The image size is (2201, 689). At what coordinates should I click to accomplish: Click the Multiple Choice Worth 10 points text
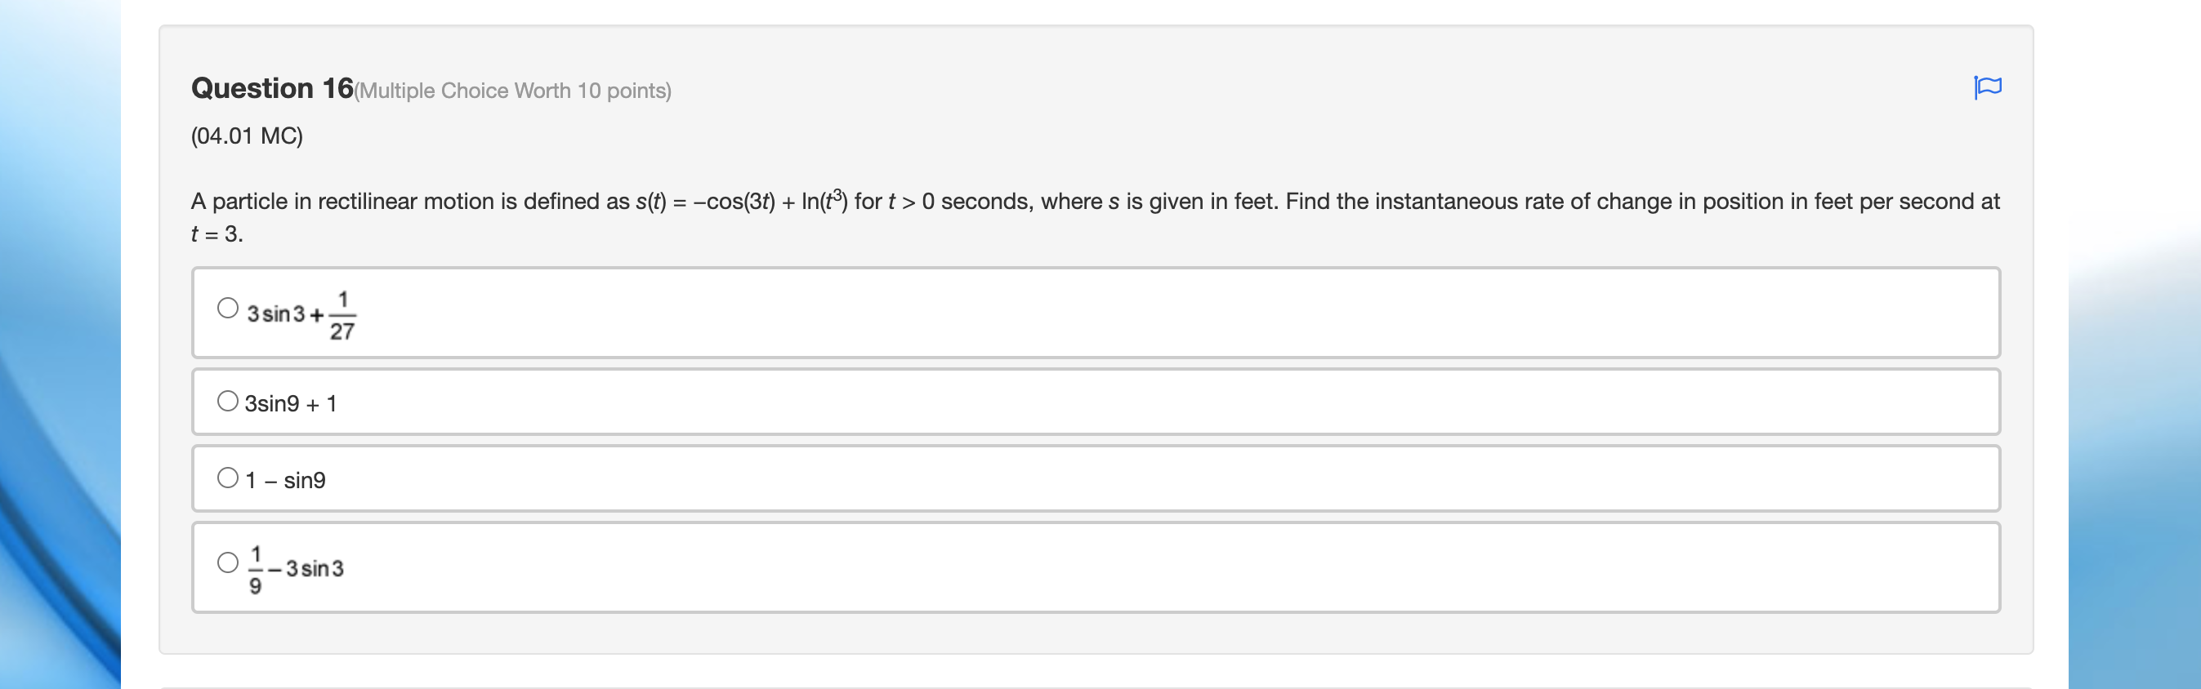click(x=514, y=91)
